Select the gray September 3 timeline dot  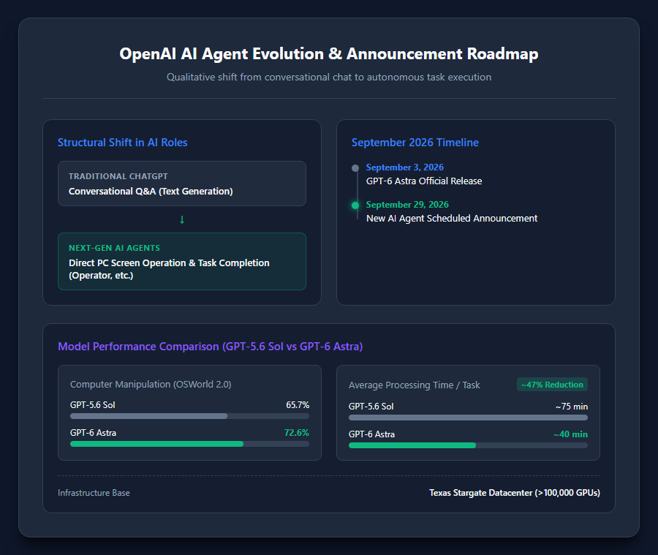[x=355, y=168]
